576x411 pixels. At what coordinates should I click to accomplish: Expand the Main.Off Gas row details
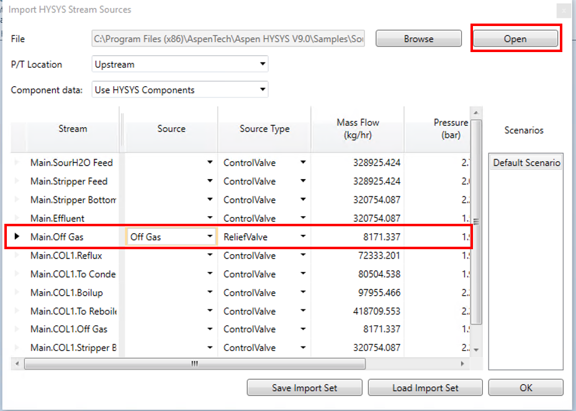[x=17, y=236]
